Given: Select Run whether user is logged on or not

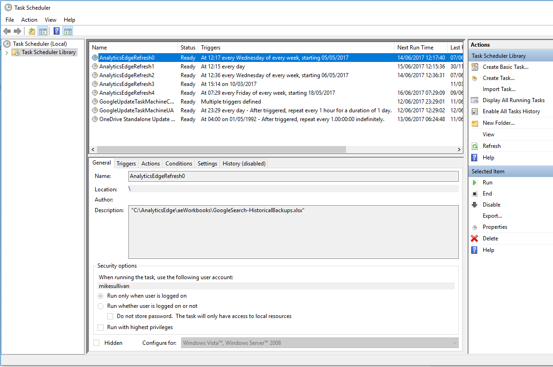Looking at the screenshot, I should [x=100, y=306].
